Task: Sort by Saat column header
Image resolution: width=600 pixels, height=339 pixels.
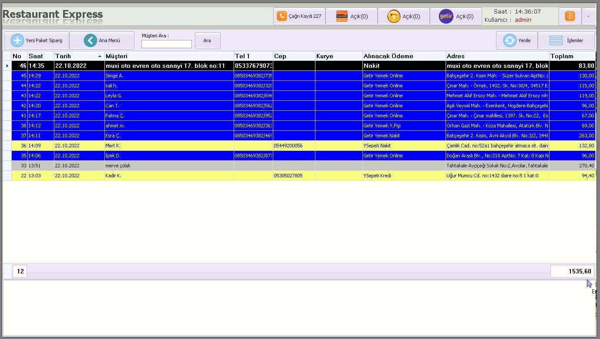Action: tap(41, 56)
